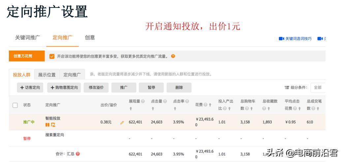Image resolution: width=343 pixels, height=162 pixels.
Task: Click the 删除 button
Action: pos(179,87)
